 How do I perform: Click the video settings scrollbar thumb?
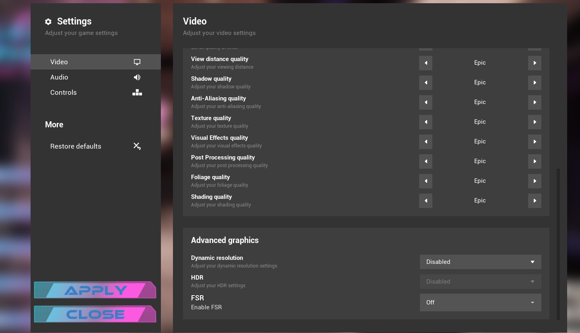558,244
